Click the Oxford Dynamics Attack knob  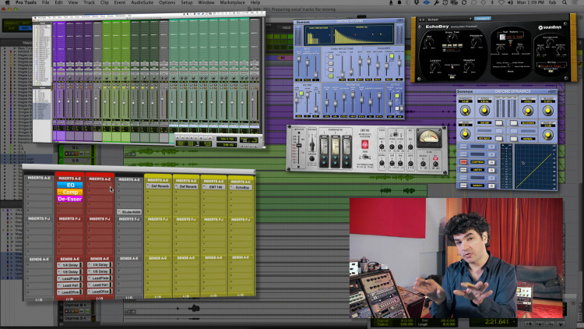pyautogui.click(x=484, y=110)
